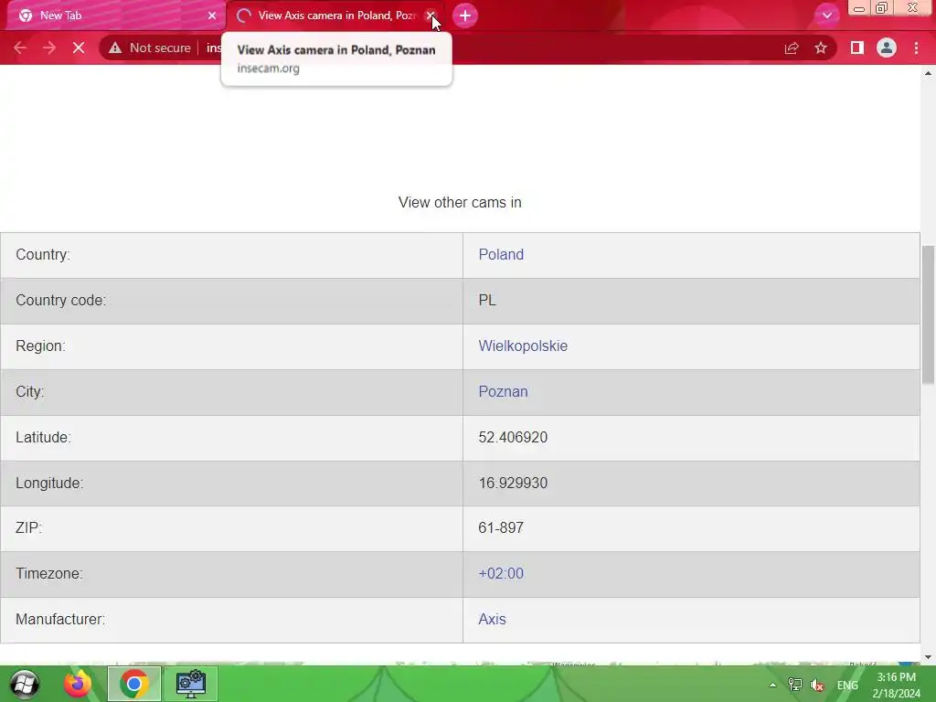Open the Chrome profile avatar menu
The width and height of the screenshot is (936, 702).
(x=887, y=48)
